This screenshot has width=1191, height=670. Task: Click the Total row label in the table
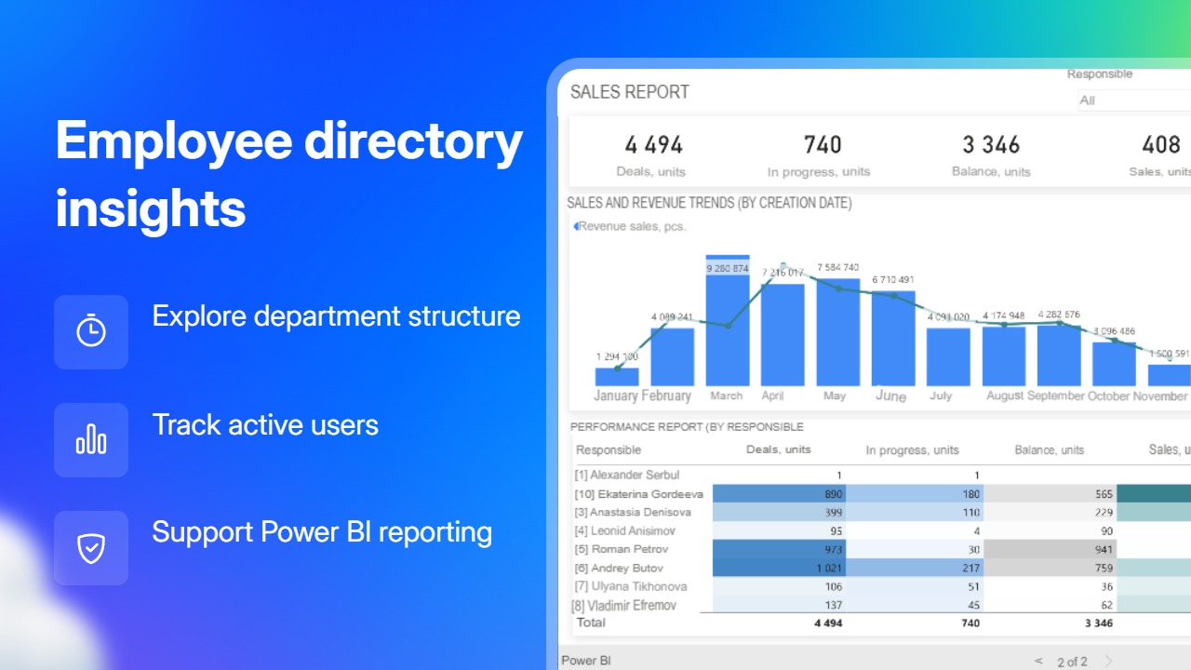592,623
